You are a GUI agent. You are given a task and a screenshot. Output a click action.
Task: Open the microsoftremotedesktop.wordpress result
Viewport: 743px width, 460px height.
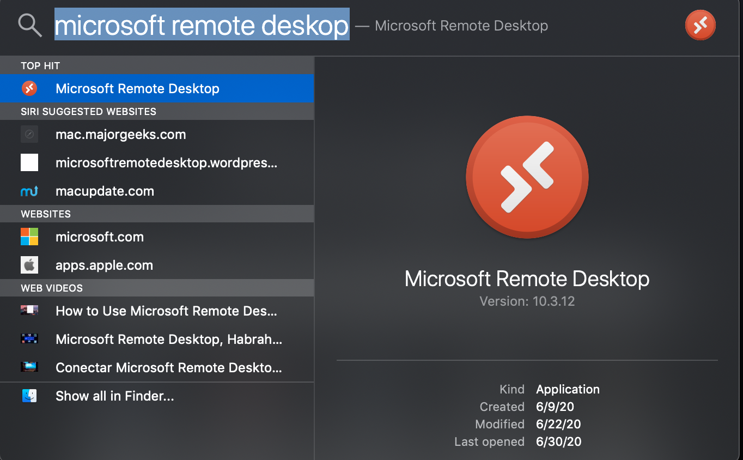click(157, 162)
